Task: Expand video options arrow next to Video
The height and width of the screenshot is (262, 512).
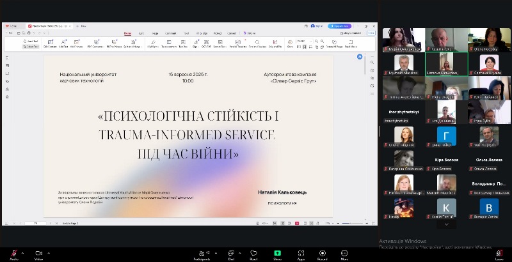Action: (49, 252)
